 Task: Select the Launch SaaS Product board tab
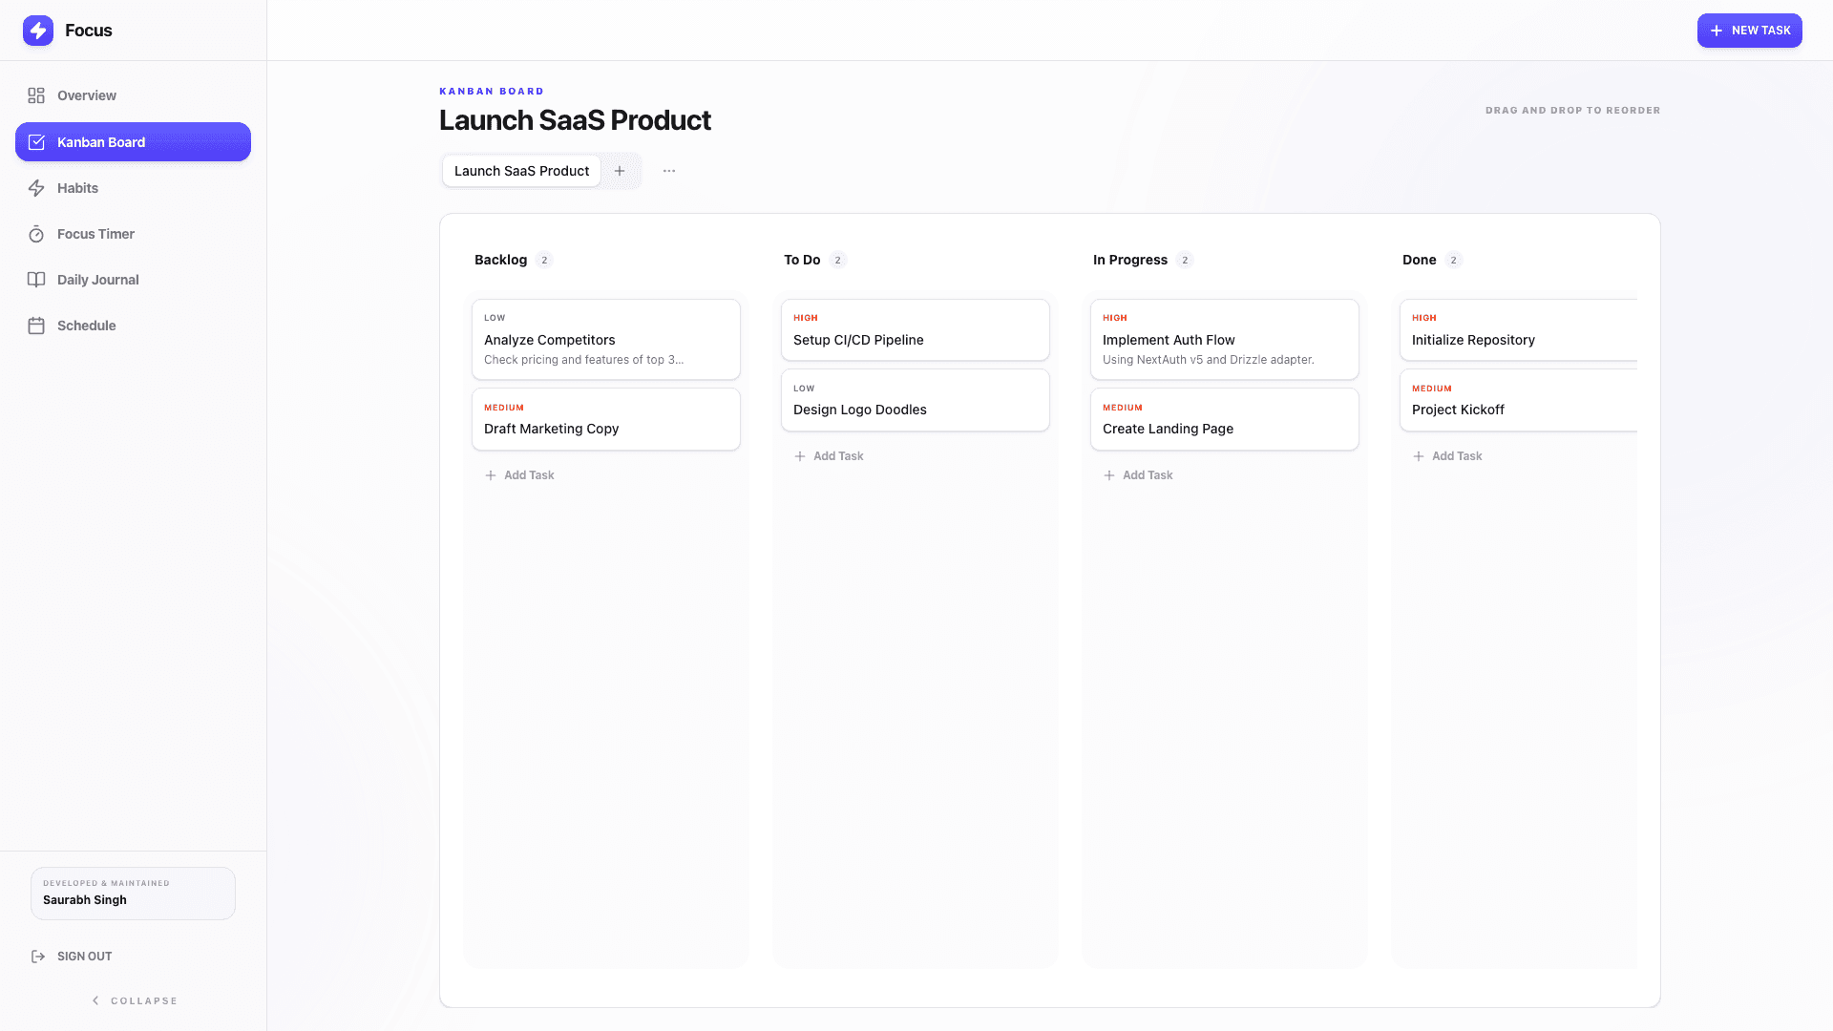pos(521,171)
